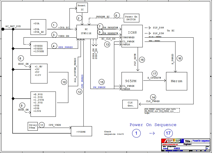The height and width of the screenshot is (153, 217).
Task: Select the 965PM block
Action: coord(132,81)
